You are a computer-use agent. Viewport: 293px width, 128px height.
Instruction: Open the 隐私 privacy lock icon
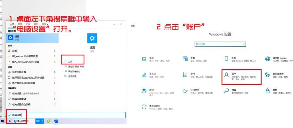point(268,91)
